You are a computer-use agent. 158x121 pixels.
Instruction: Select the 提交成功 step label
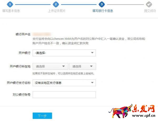tap(150, 11)
